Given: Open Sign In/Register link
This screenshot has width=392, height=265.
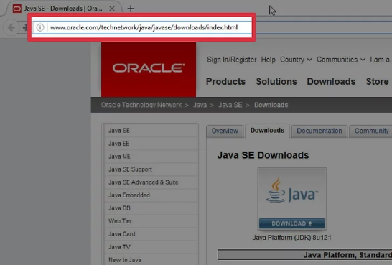Looking at the screenshot, I should [231, 60].
